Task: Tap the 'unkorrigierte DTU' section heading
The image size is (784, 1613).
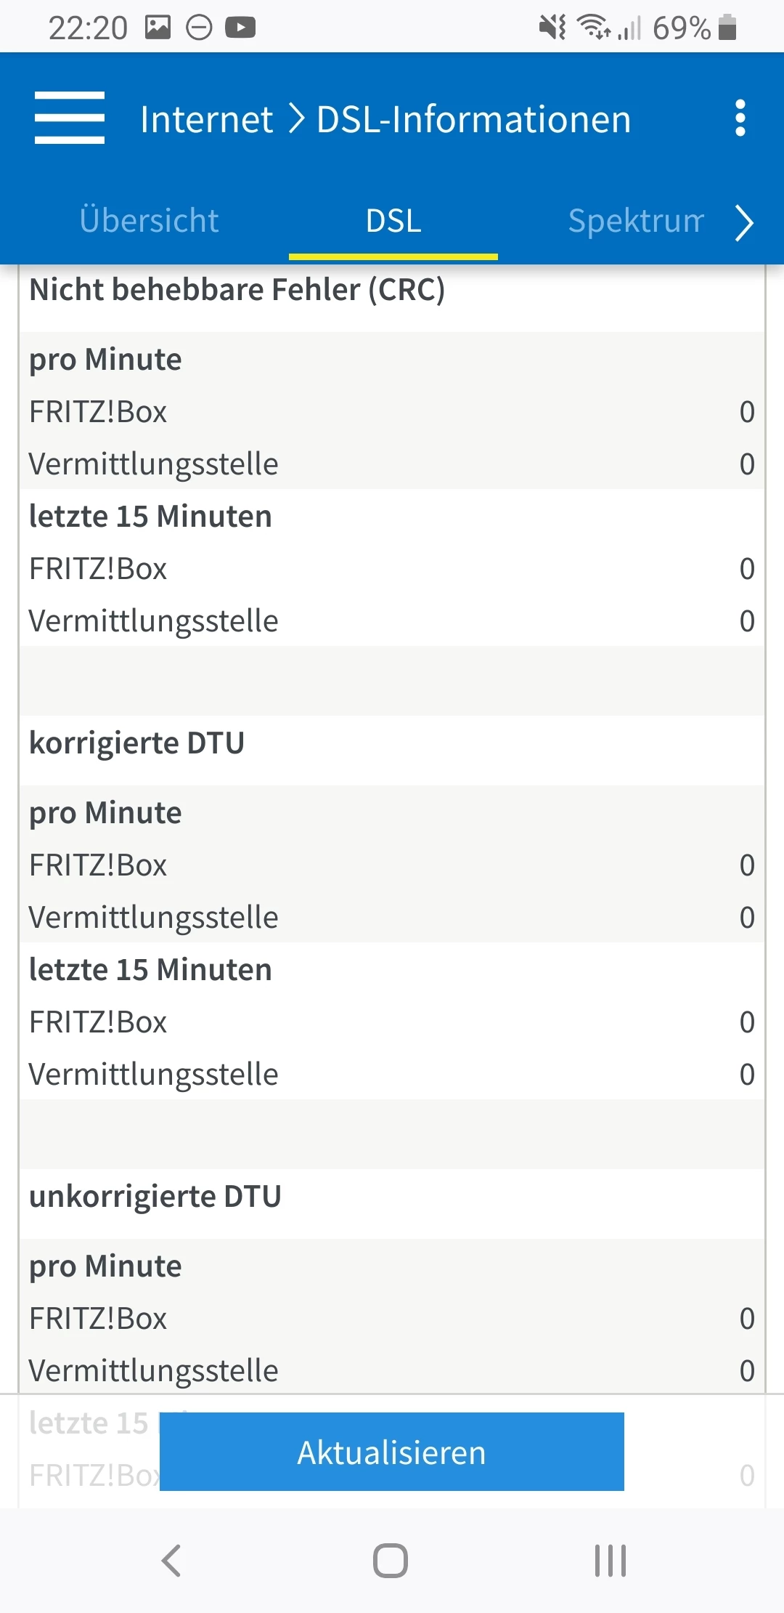Action: point(155,1197)
